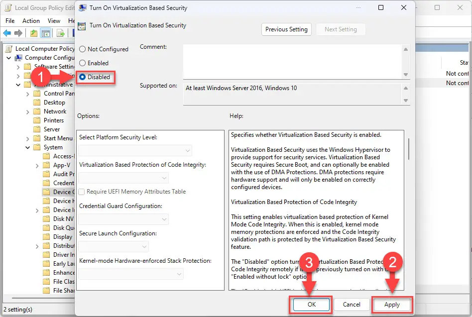The width and height of the screenshot is (472, 317).
Task: Open Kernel-mode Hardware-enforced Stack Protection dropdown
Action: coord(131,274)
